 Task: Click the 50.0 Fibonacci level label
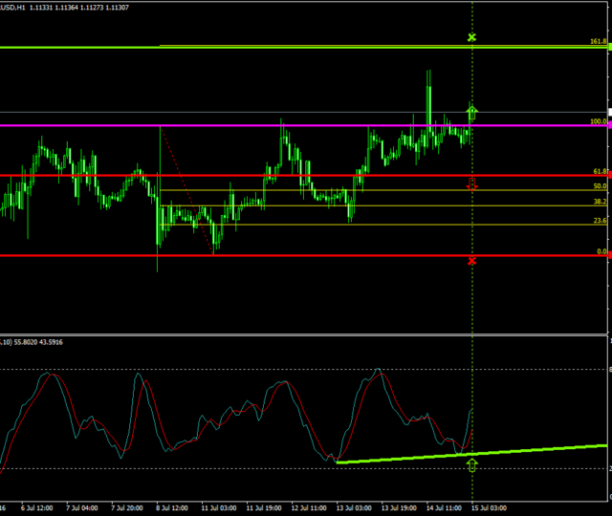[600, 186]
